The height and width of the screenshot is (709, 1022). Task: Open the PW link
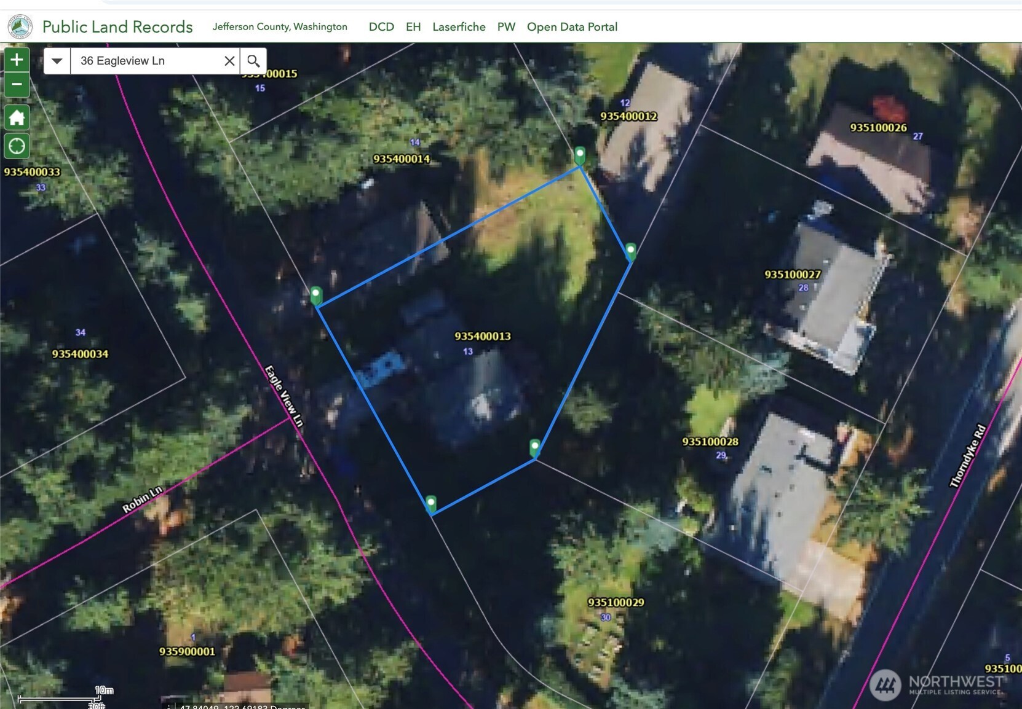point(506,27)
